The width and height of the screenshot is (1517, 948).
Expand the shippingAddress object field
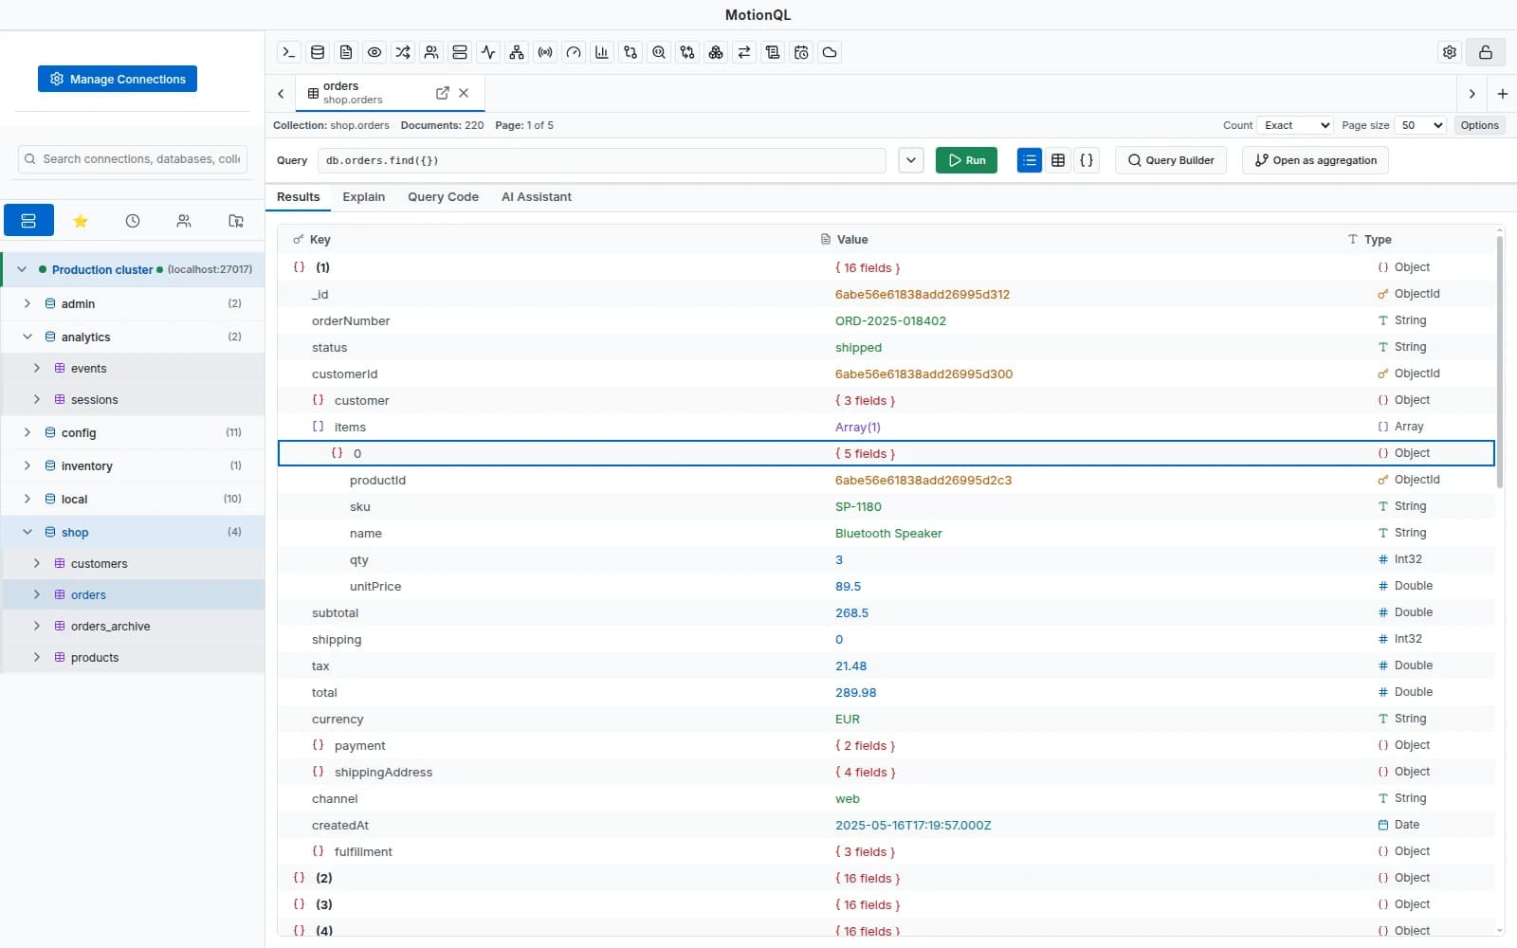(319, 772)
